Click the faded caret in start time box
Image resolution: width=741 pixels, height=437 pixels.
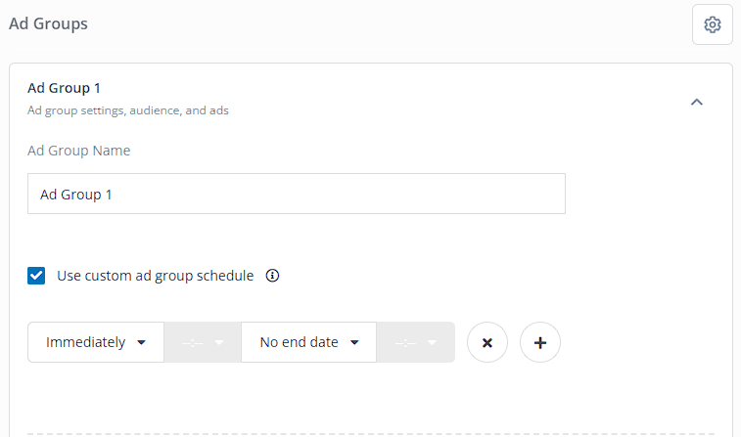[x=219, y=342]
